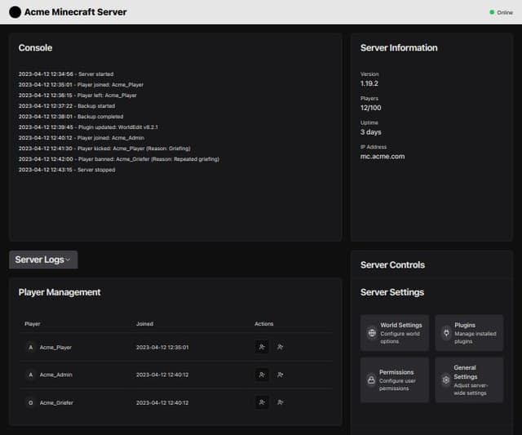Screen dimensions: 522x435
Task: Click the Acme_Griefer "G" avatar badge
Action: point(31,402)
